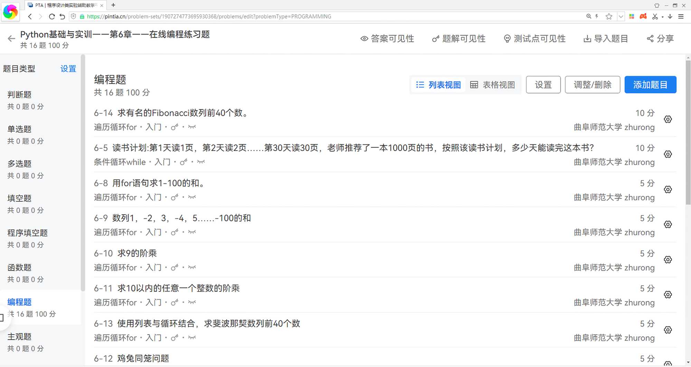Open the dropdown arrow next to the scissors icon
Image resolution: width=691 pixels, height=367 pixels.
(662, 17)
